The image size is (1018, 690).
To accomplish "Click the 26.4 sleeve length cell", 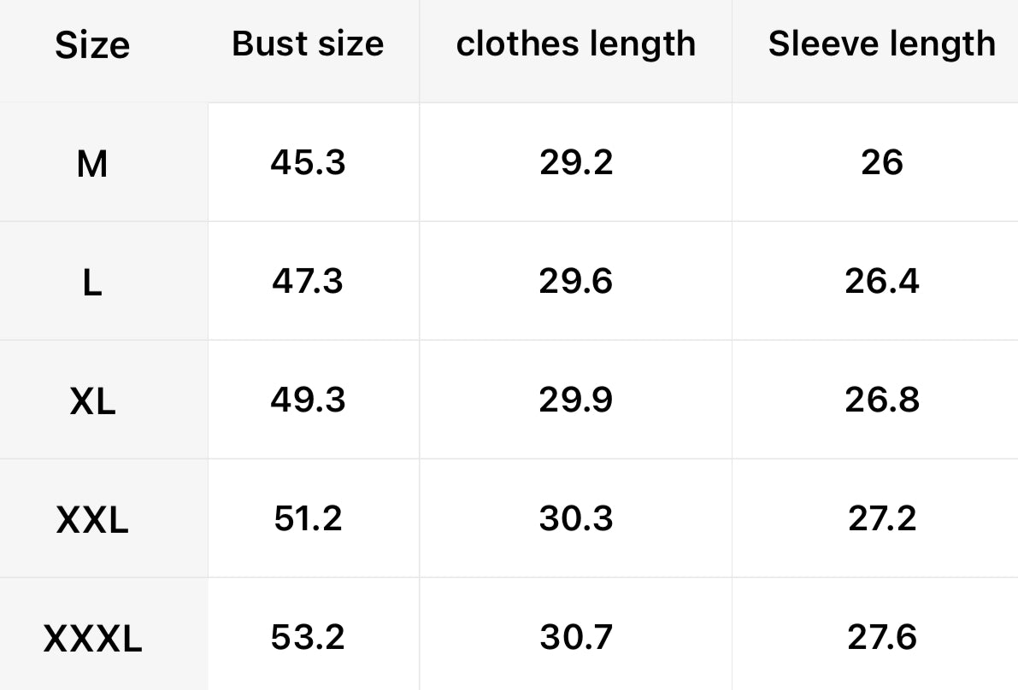I will (881, 281).
